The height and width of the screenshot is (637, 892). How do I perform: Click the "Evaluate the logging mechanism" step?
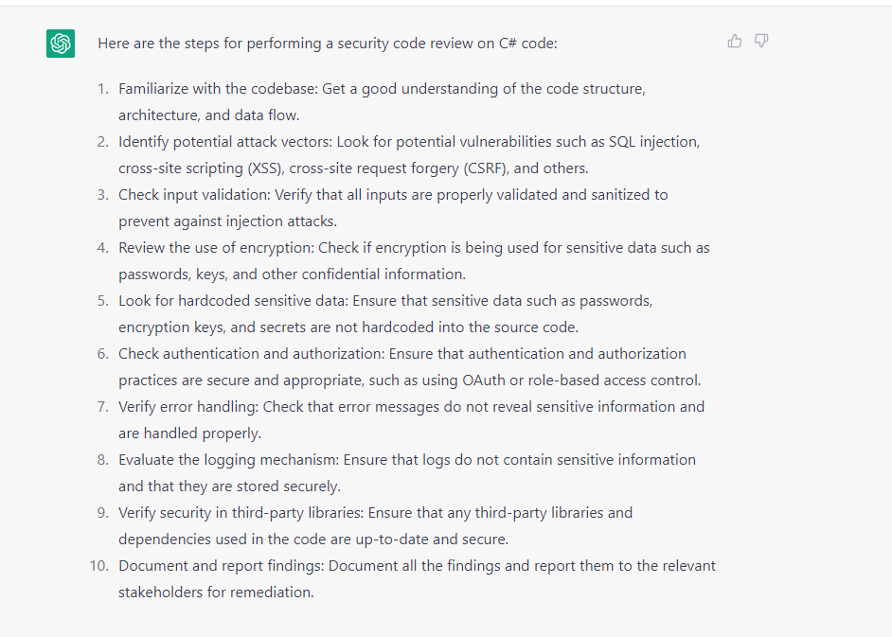point(228,460)
